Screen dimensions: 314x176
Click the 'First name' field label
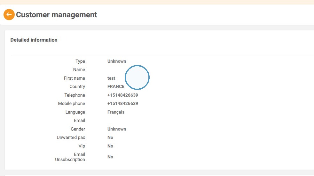tap(75, 78)
